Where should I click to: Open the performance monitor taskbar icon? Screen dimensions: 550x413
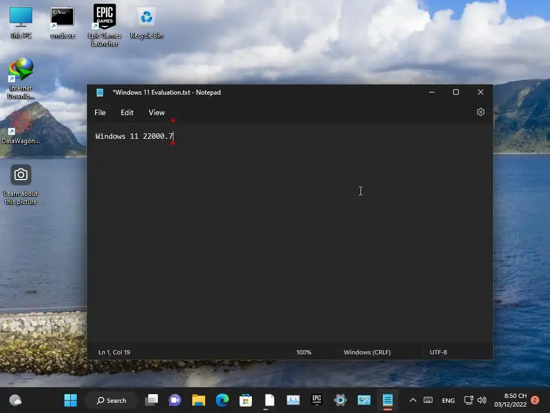[x=293, y=400]
